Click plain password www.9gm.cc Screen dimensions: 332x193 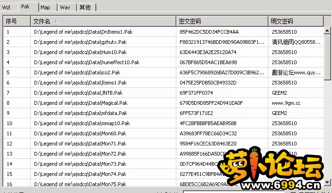click(286, 103)
